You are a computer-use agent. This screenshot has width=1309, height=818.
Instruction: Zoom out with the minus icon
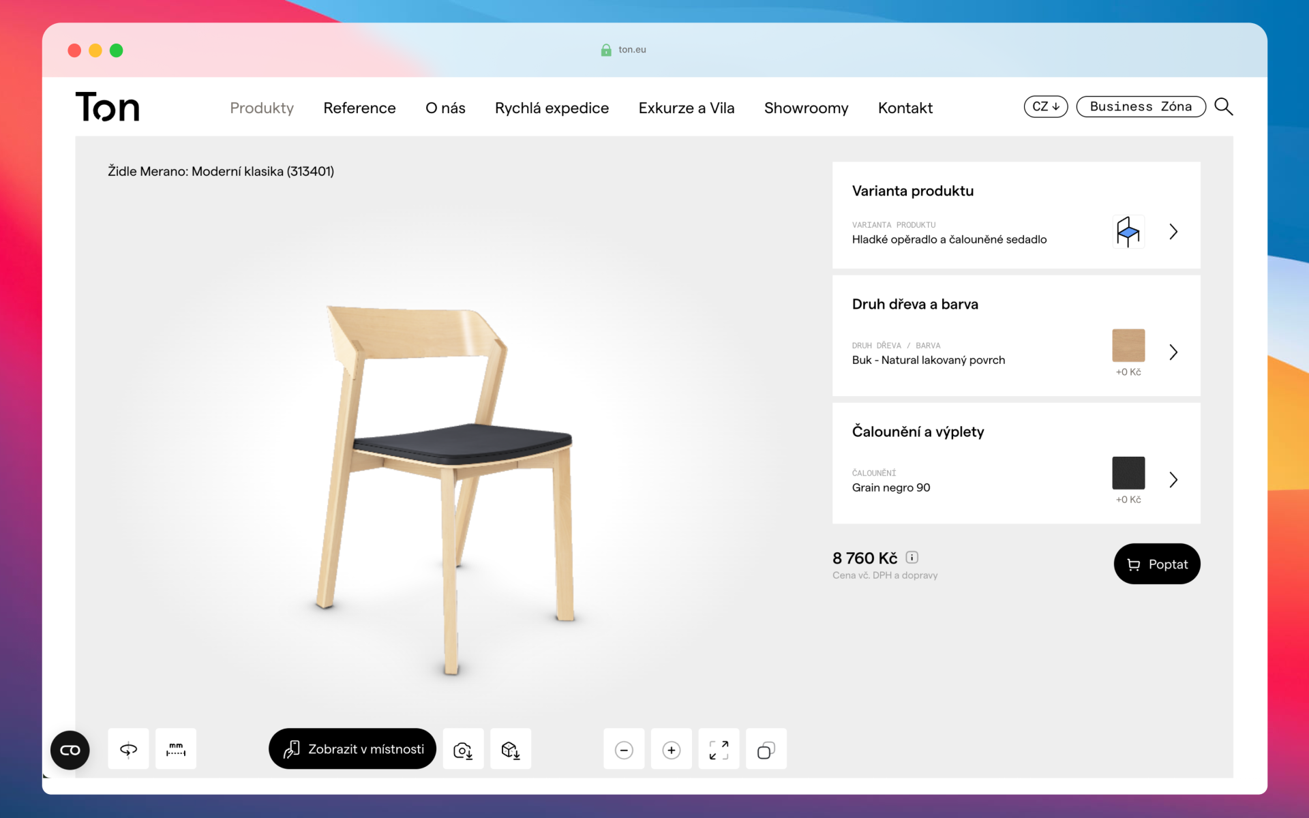coord(624,750)
